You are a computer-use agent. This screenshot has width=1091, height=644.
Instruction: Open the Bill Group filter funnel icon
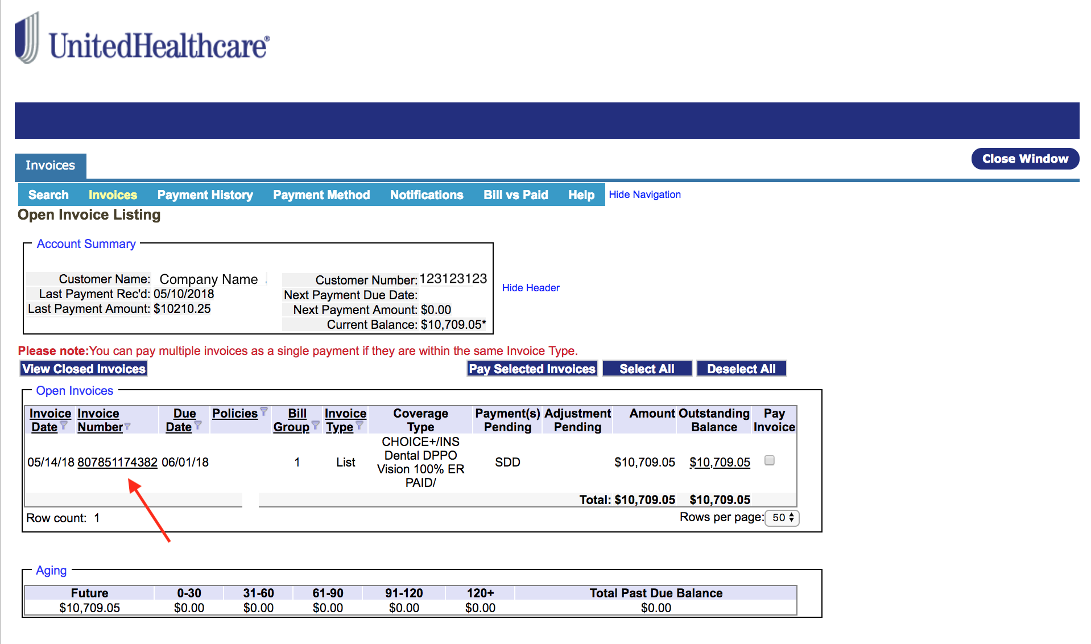point(316,425)
